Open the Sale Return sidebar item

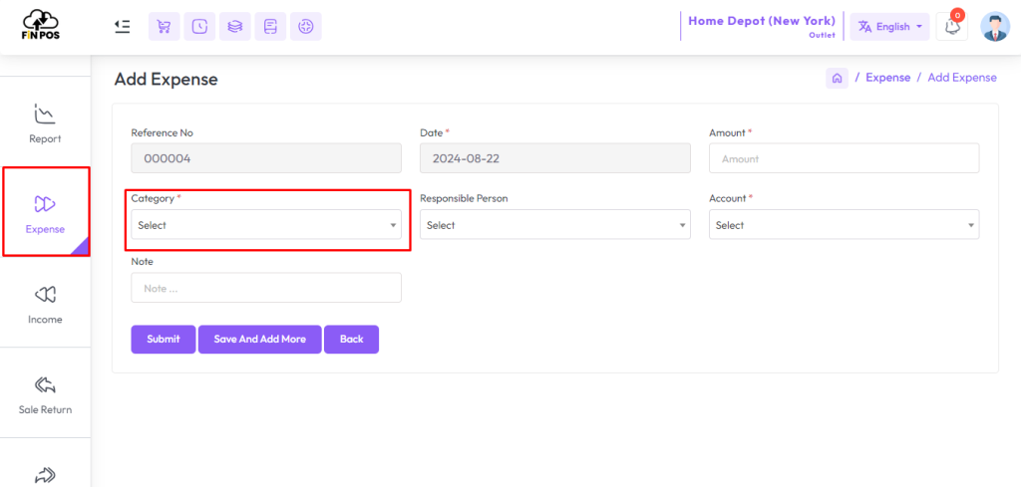pos(45,394)
